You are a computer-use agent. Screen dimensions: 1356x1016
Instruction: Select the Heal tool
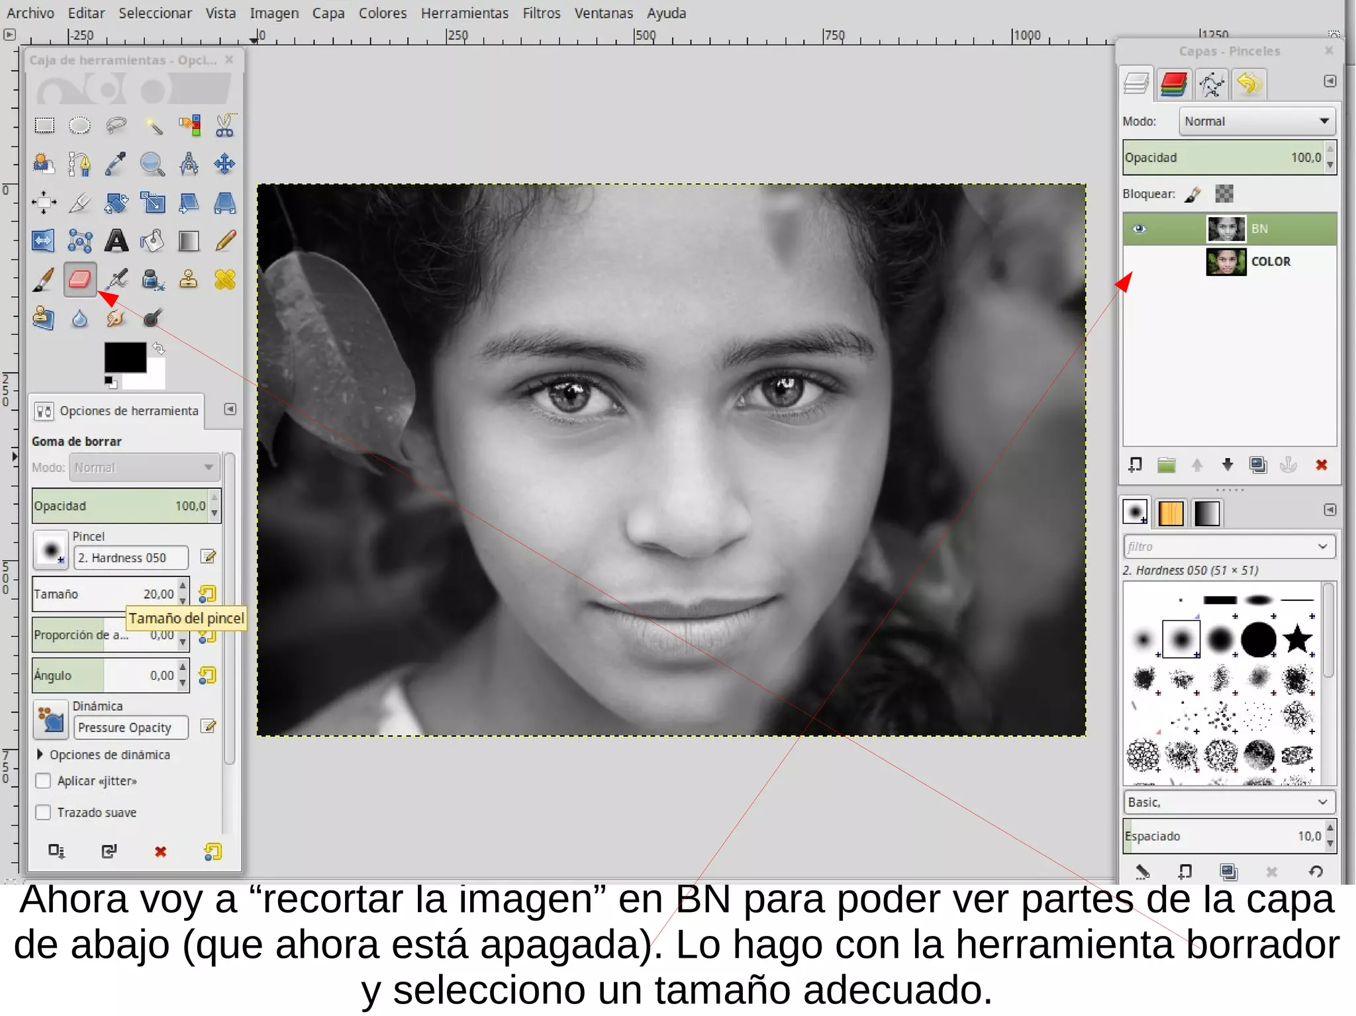click(x=225, y=279)
